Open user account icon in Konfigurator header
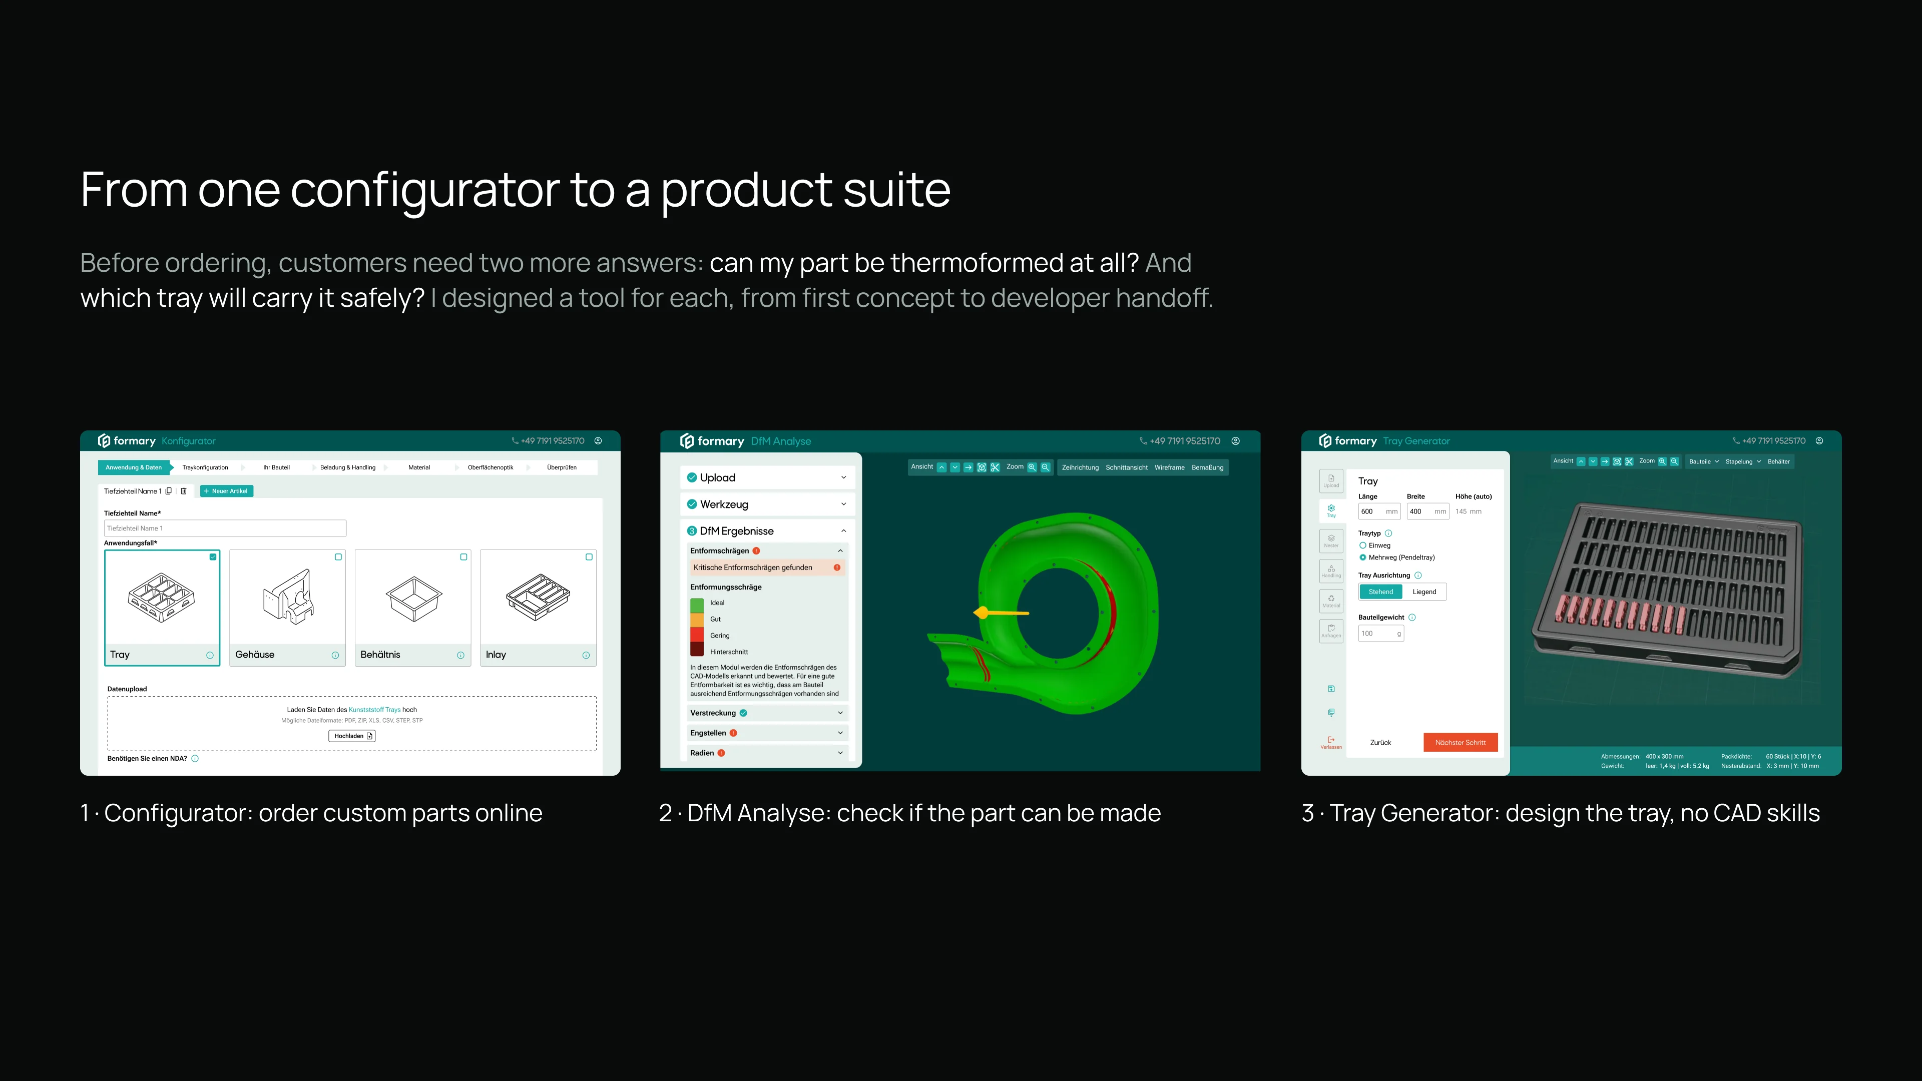Image resolution: width=1922 pixels, height=1081 pixels. tap(599, 441)
